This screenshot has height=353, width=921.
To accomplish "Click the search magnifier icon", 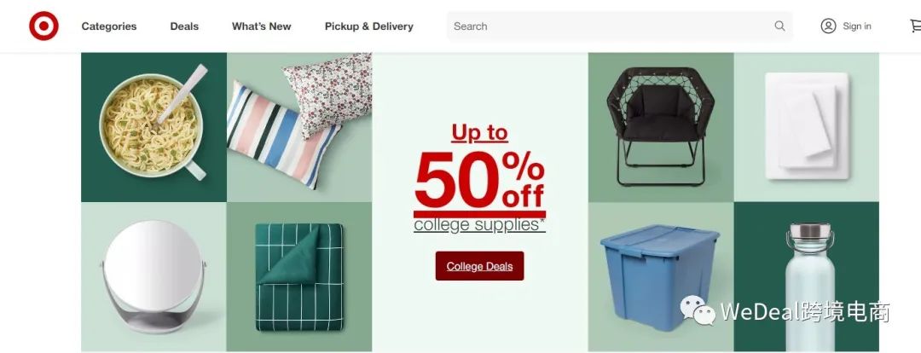I will [779, 26].
